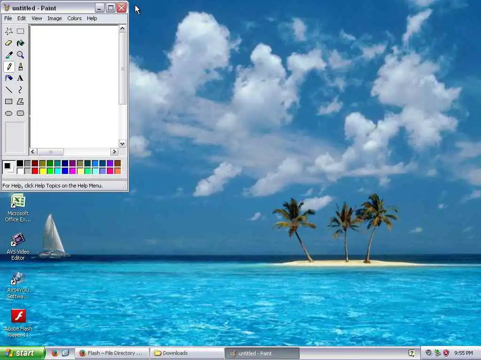Pick the bright yellow color swatch
Screen dimensions: 481x360
click(x=43, y=171)
